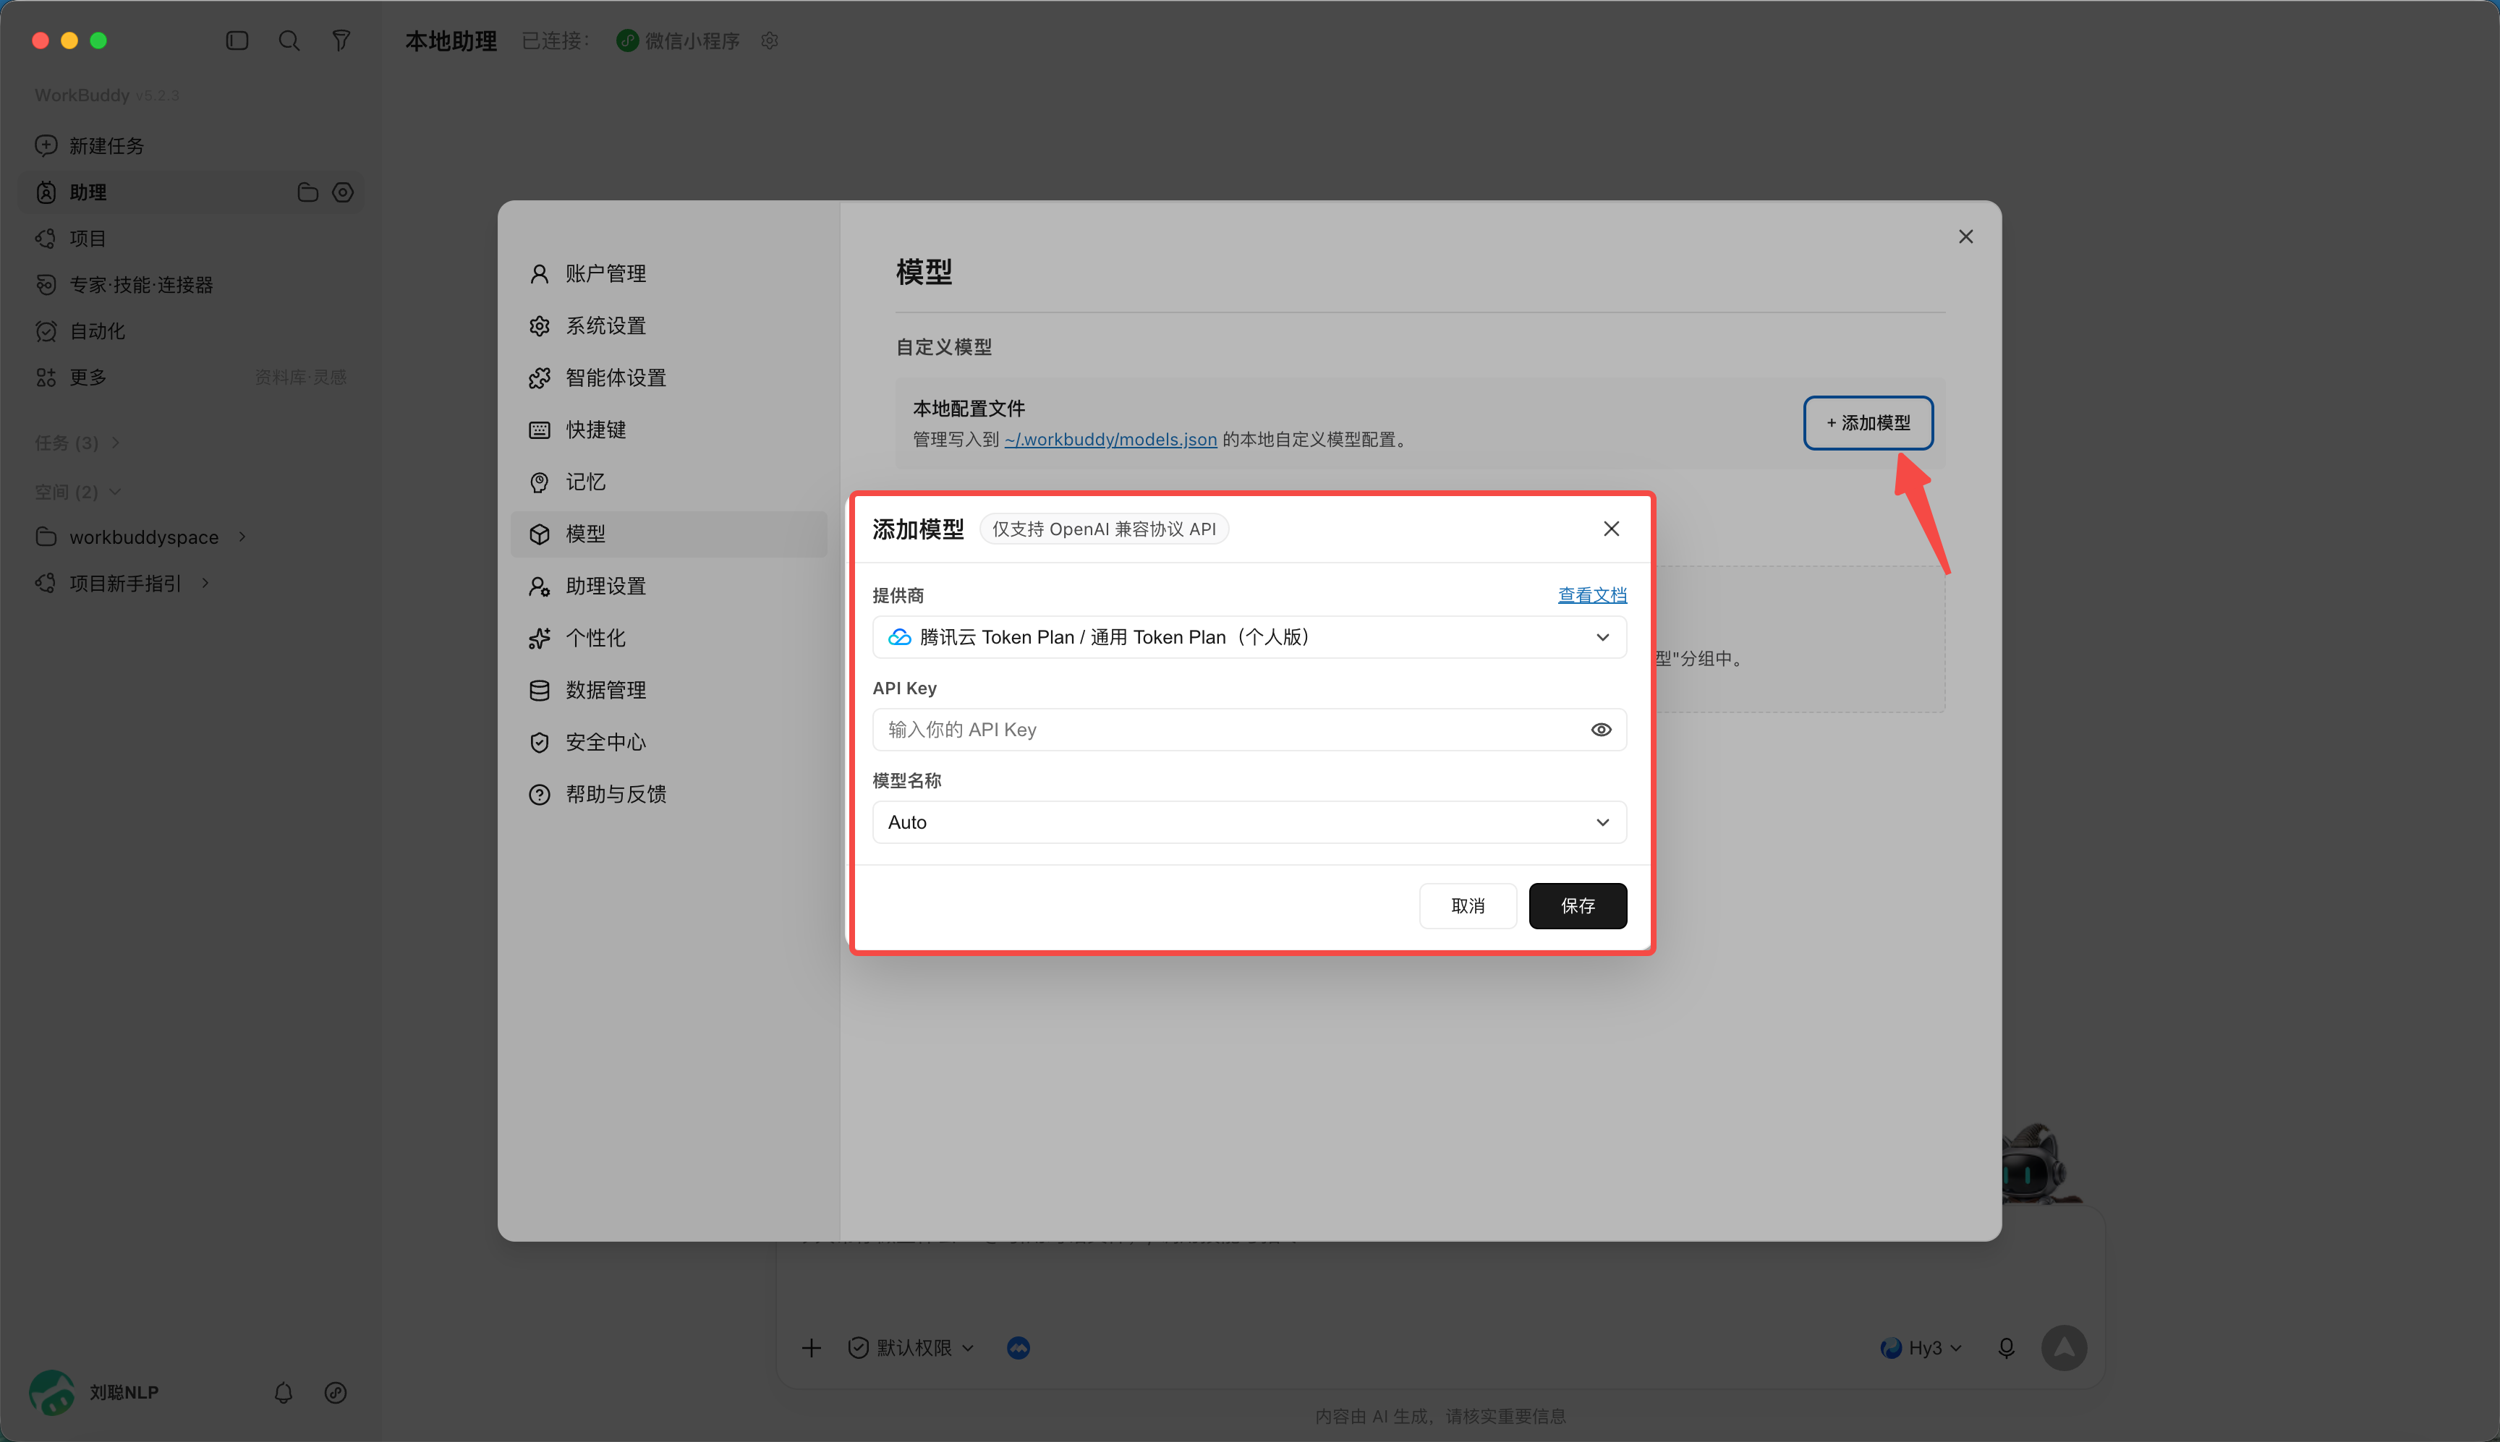Click the gear icon next to 微信小程序
This screenshot has height=1442, width=2500.
click(x=770, y=40)
